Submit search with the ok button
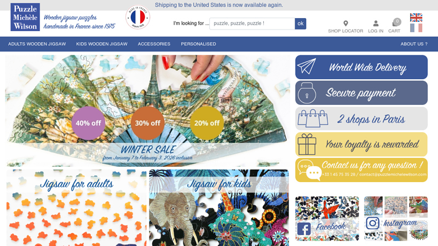Screen dimensions: 438x246 pos(300,24)
